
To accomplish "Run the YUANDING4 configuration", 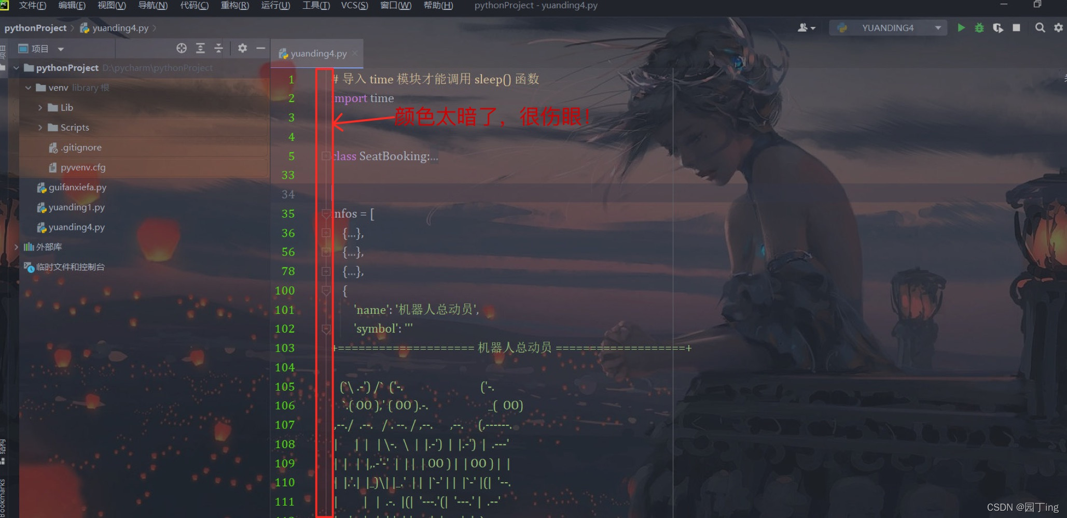I will point(961,28).
